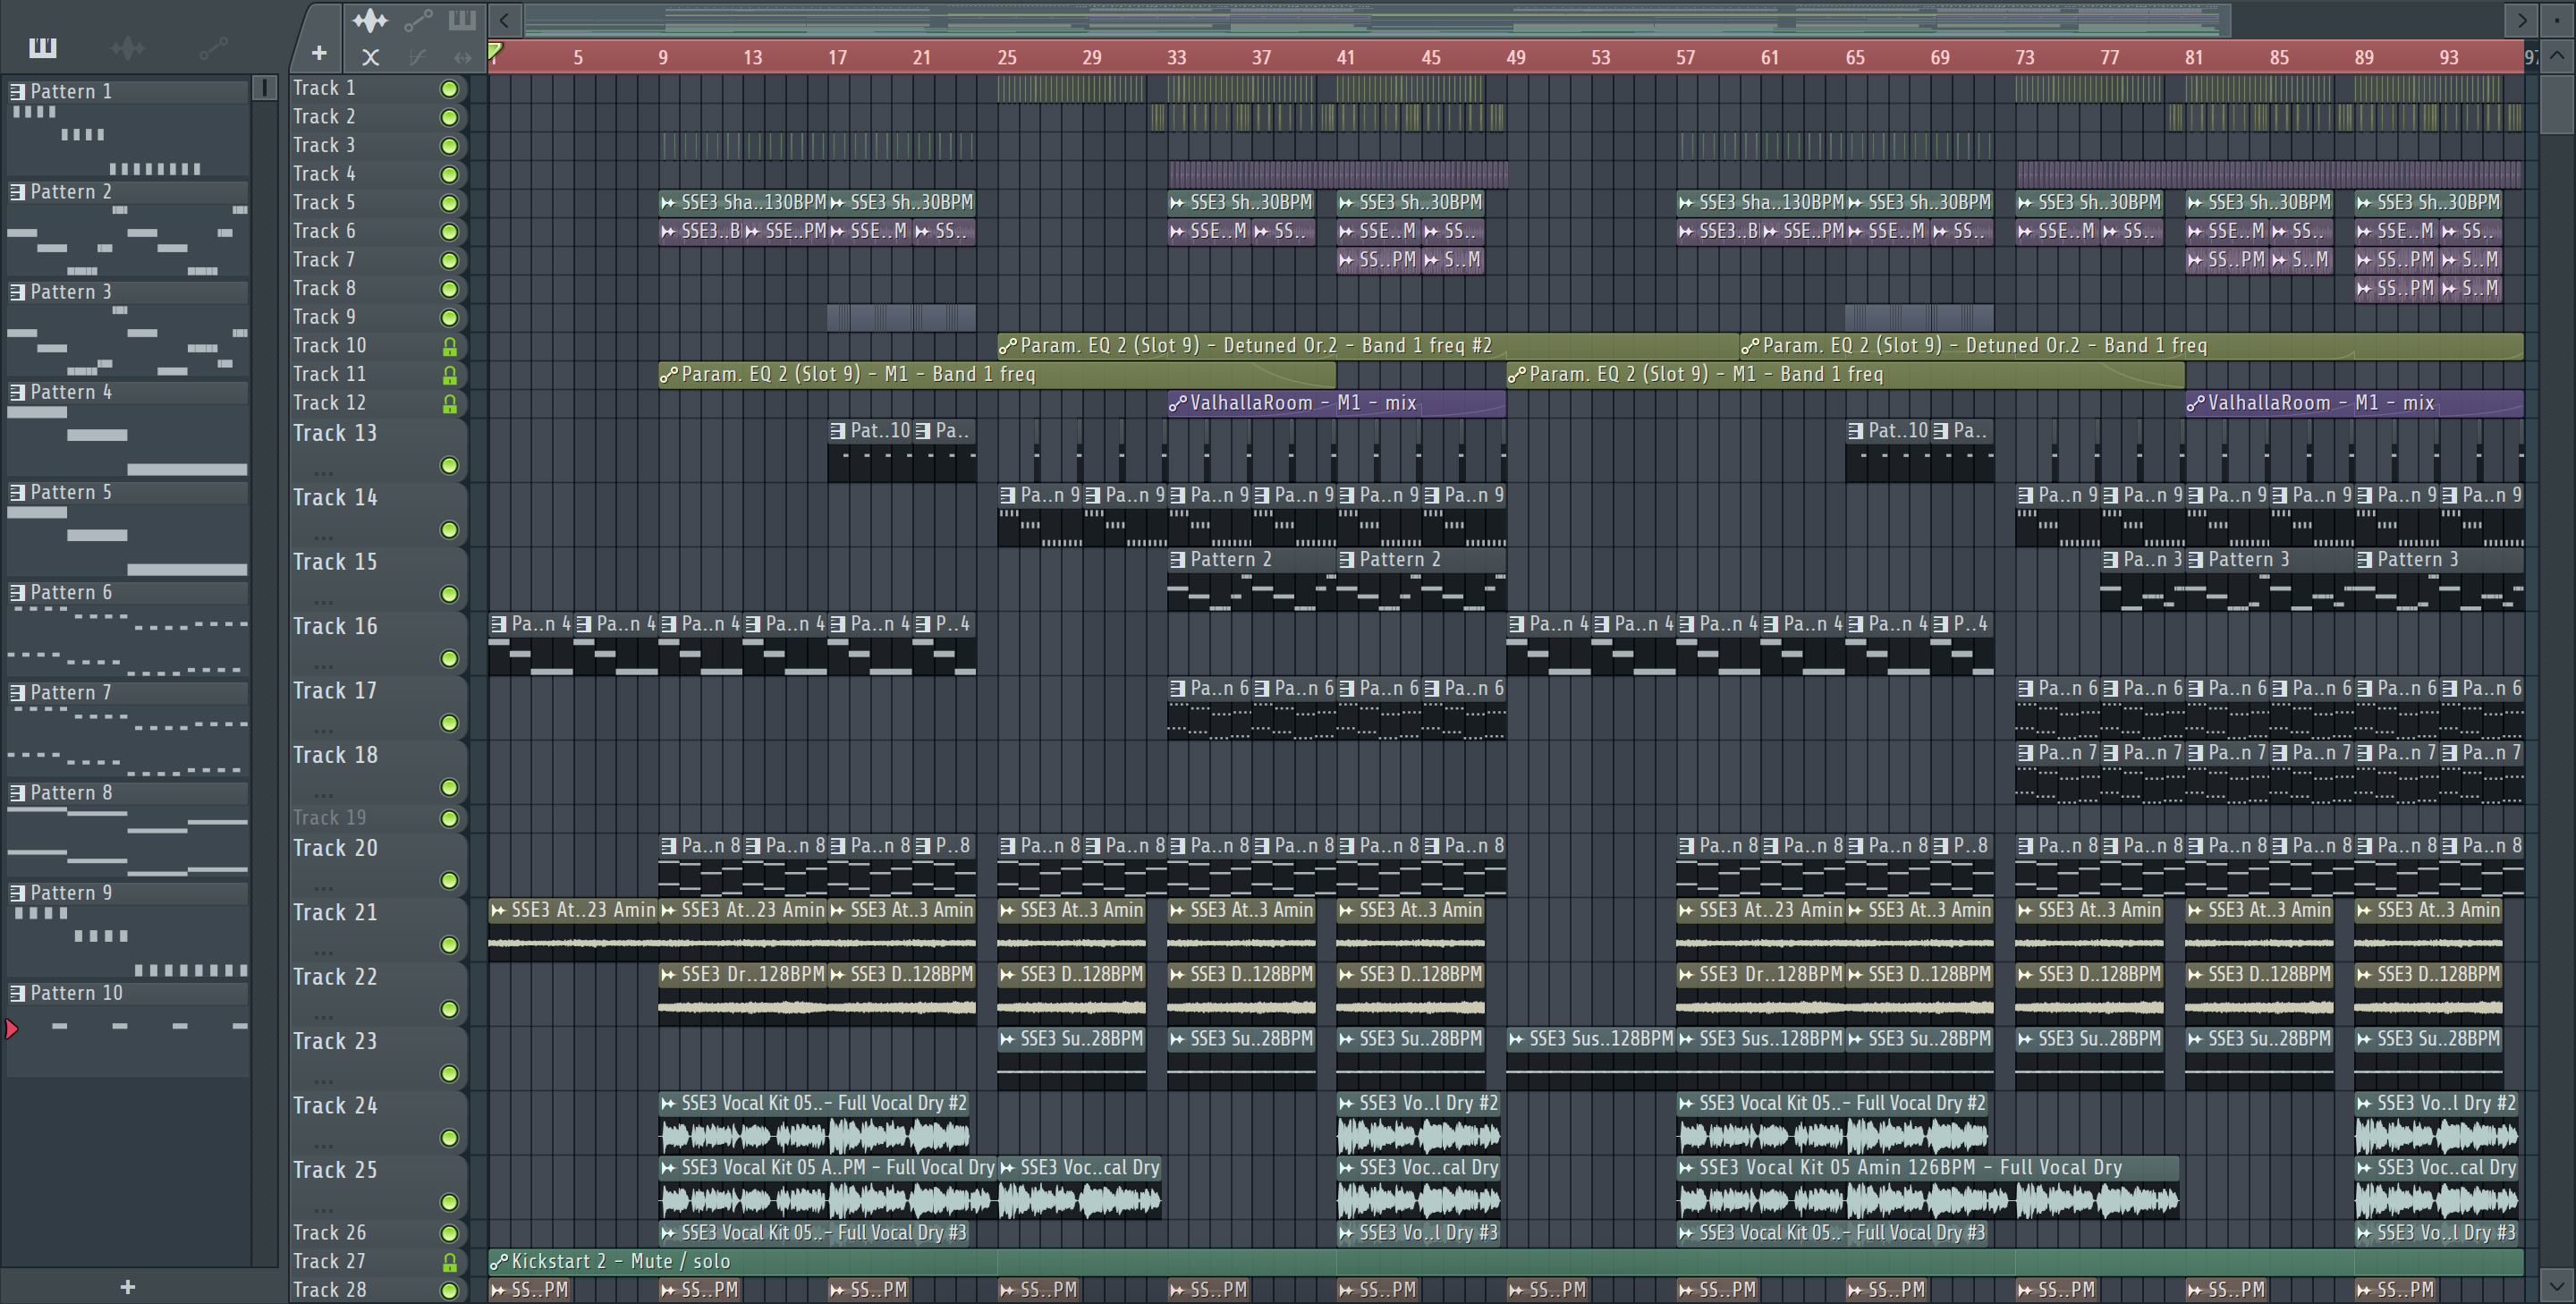
Task: Click the Track 17 header name
Action: [335, 691]
